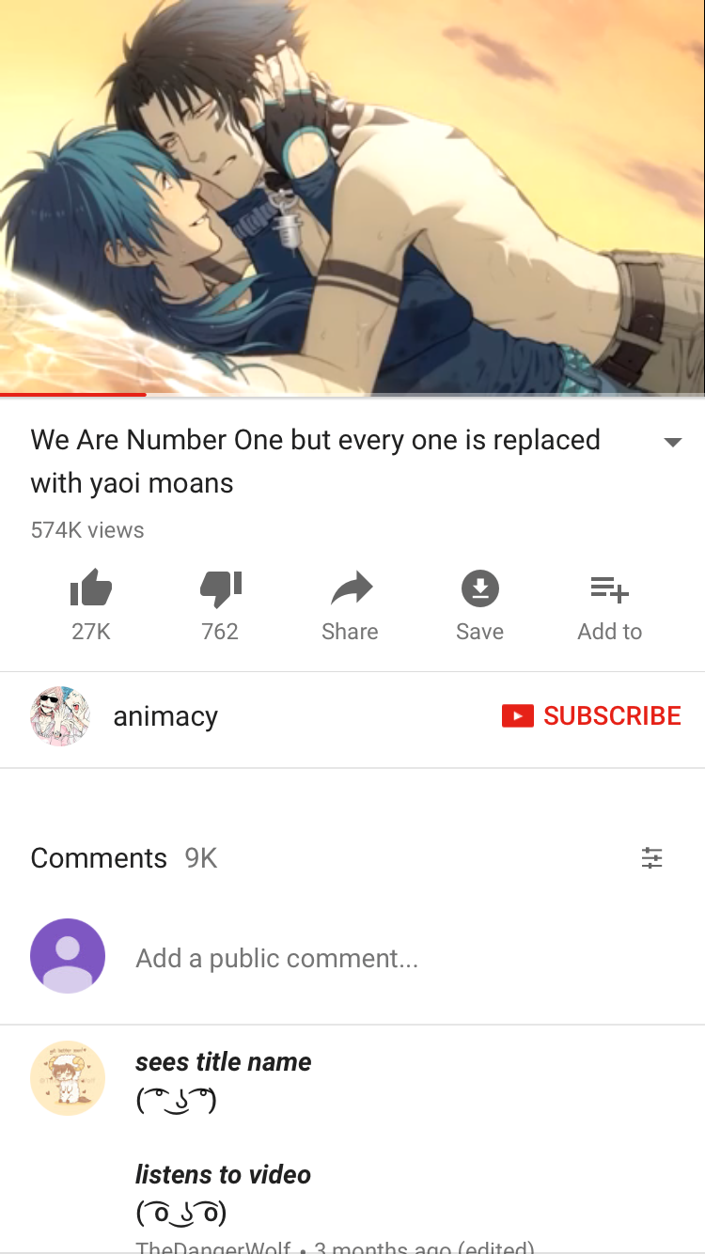This screenshot has height=1254, width=705.
Task: Like the video with thumbs up icon
Action: (x=91, y=589)
